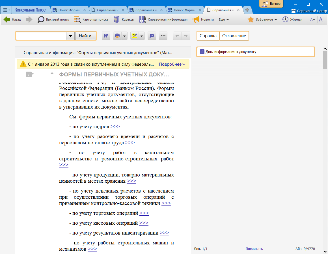Open the Journal clock icon
328x254 pixels.
(x=285, y=19)
